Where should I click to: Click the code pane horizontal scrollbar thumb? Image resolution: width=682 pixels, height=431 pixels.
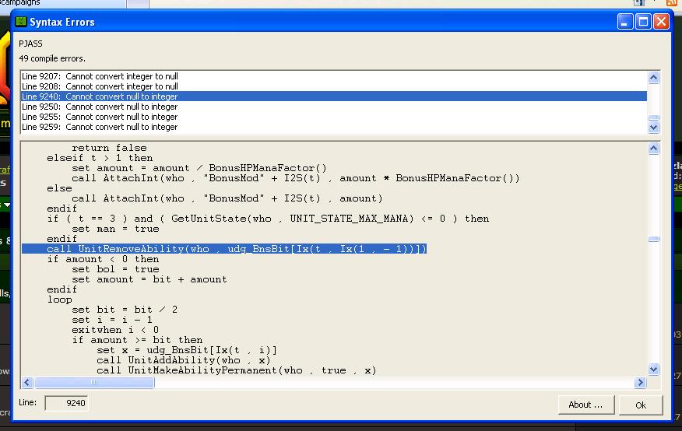tap(94, 382)
